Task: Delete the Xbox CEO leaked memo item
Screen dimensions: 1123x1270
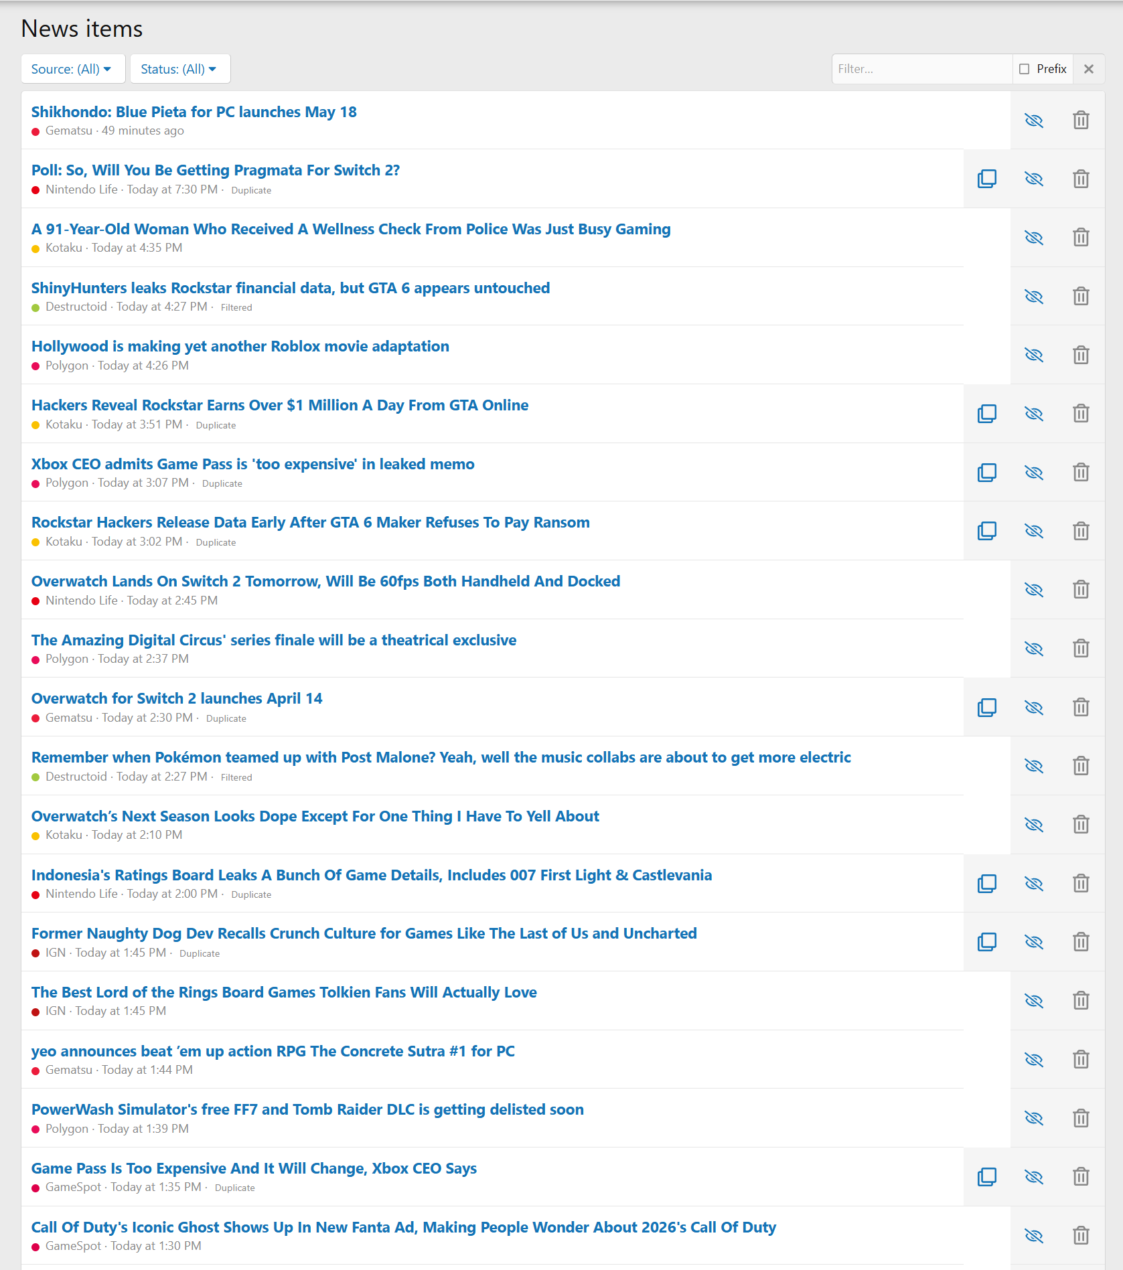Action: tap(1081, 473)
